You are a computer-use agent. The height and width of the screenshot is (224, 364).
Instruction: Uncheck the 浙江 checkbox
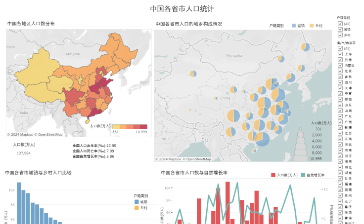point(340,155)
